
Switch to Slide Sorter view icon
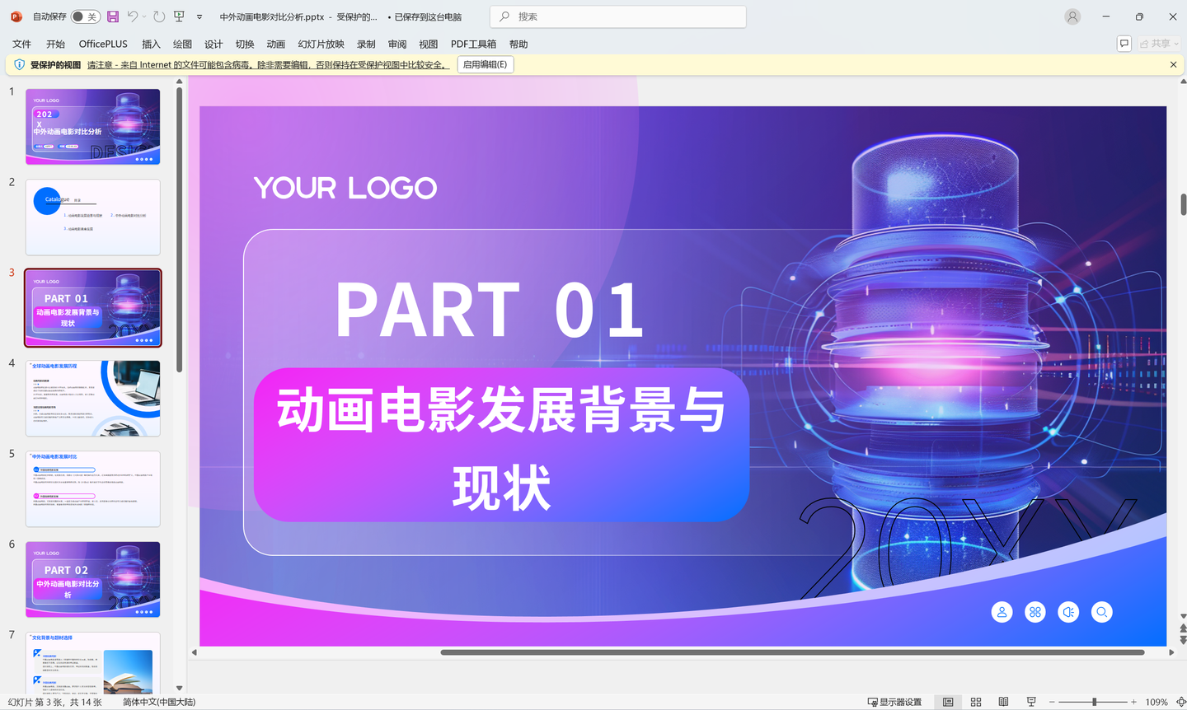976,701
